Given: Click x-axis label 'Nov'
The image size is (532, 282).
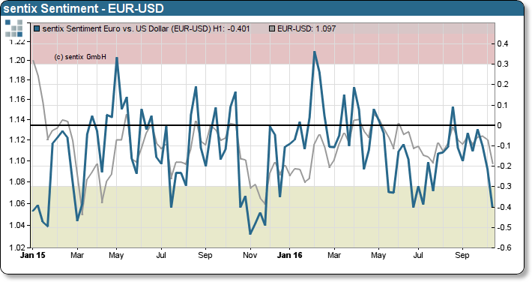Looking at the screenshot, I should 250,255.
